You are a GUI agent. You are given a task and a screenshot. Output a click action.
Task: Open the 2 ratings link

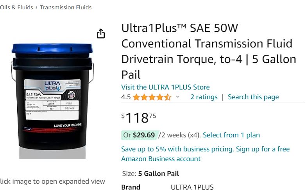tap(204, 97)
